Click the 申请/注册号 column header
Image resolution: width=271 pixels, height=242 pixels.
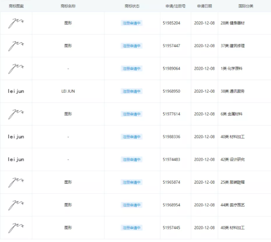tap(175, 6)
